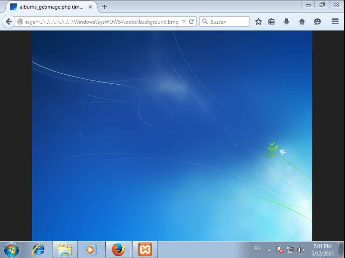Open a new tab with plus button
The image size is (345, 258).
click(x=105, y=7)
